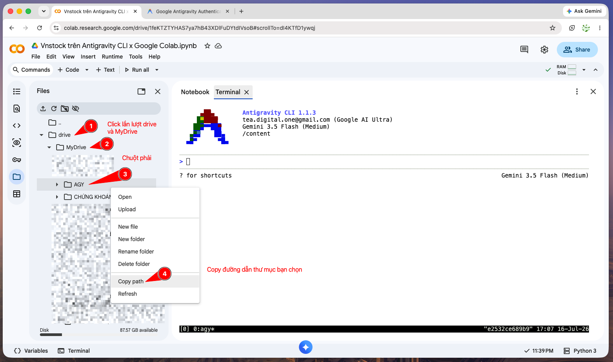Reload the browser page
Screen dimensions: 613x362
pos(40,28)
